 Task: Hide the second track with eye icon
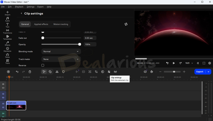tap(3, 94)
